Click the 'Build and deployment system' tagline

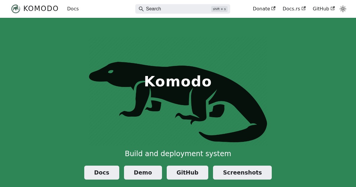point(178,154)
